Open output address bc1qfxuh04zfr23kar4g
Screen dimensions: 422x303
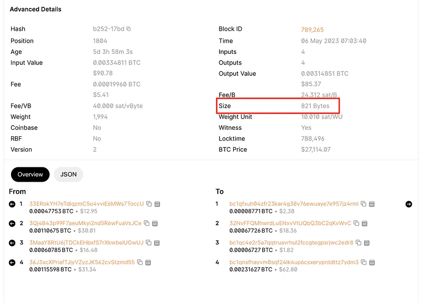(x=294, y=204)
